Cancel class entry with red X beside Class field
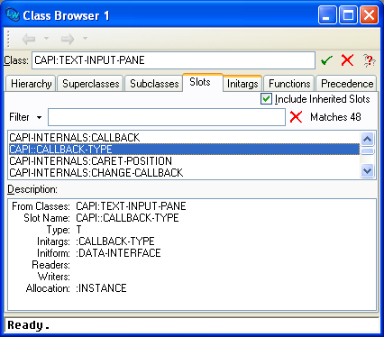The image size is (384, 337). point(347,60)
